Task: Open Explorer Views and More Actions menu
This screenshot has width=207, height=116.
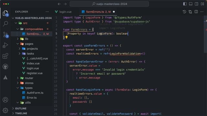Action: tap(47, 12)
